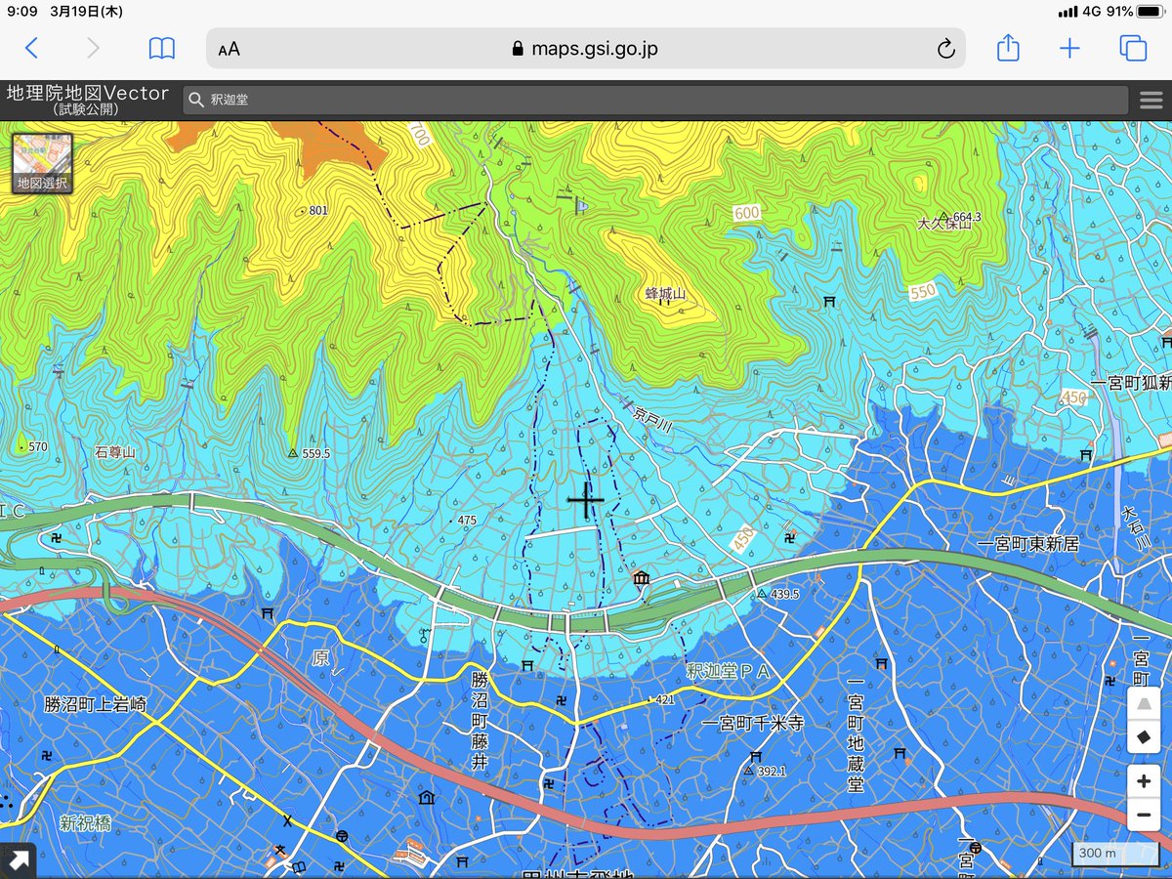Open a new tab with the plus icon
Image resolution: width=1172 pixels, height=879 pixels.
(1070, 48)
